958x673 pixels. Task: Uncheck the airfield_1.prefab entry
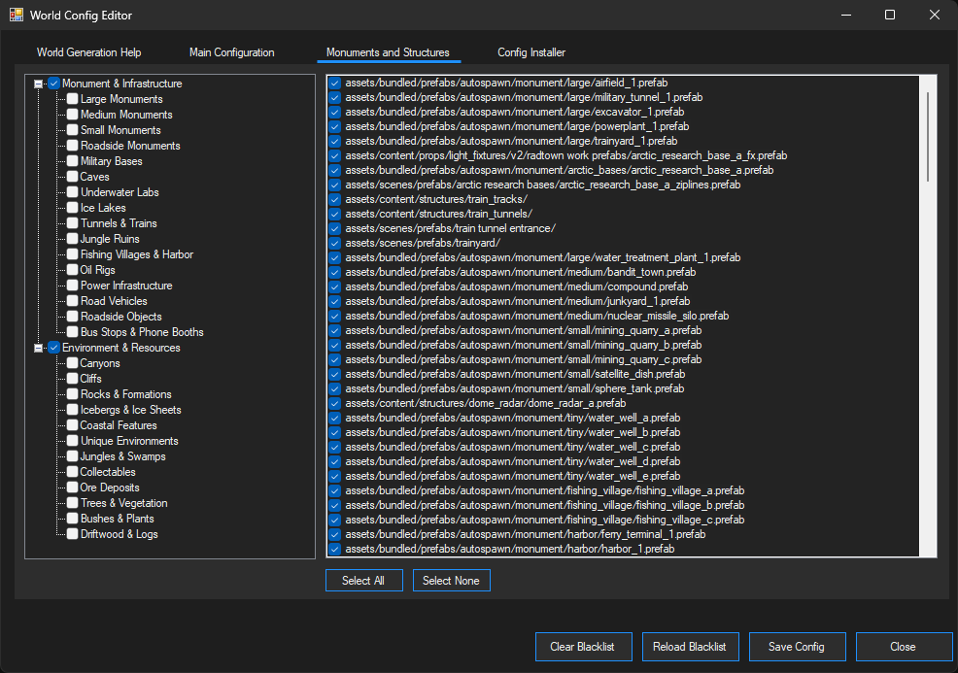coord(334,83)
